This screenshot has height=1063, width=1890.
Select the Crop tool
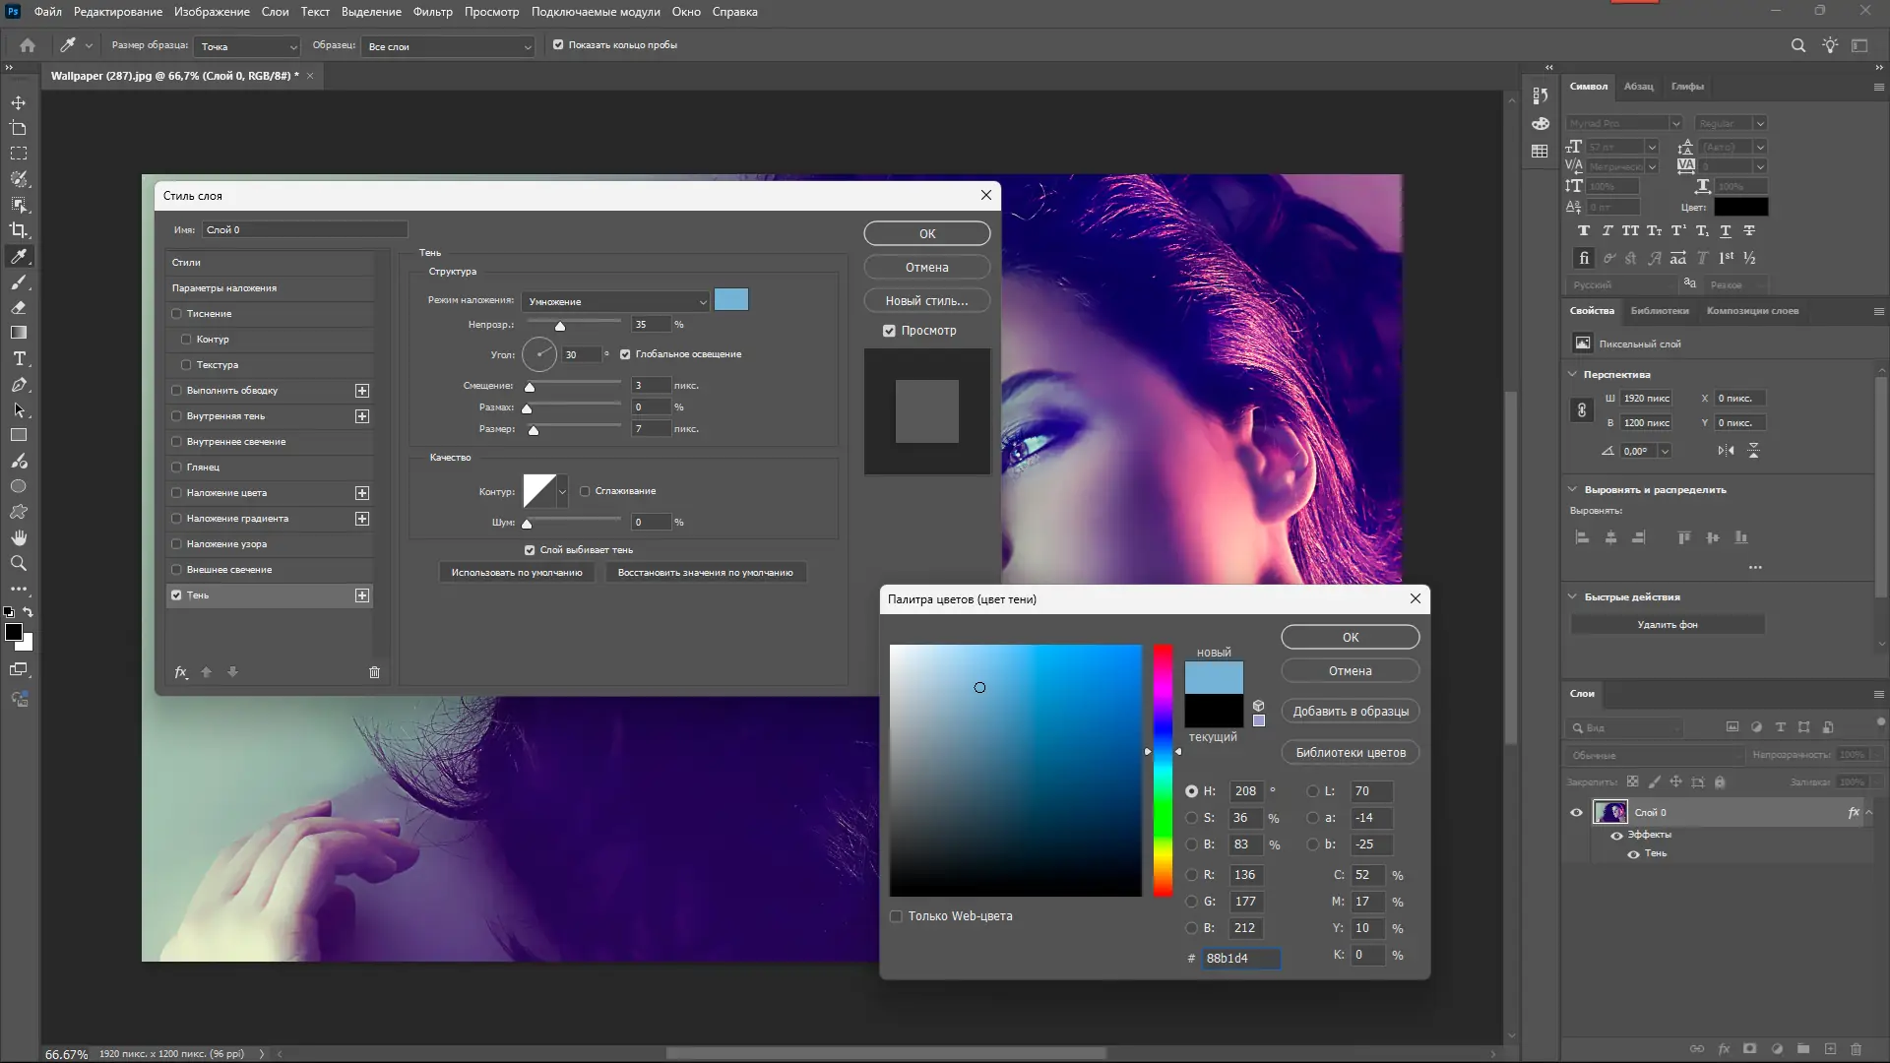point(19,230)
